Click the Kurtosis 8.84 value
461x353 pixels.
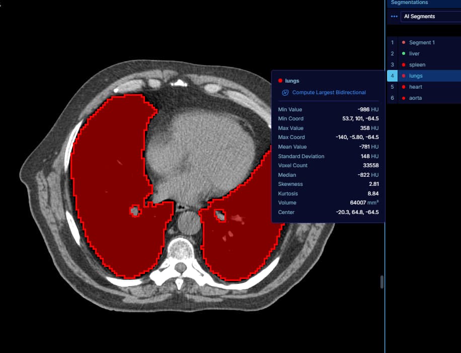(373, 193)
